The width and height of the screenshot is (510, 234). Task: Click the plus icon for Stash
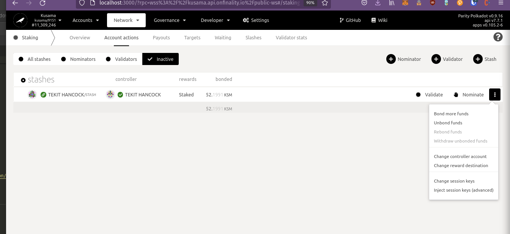pyautogui.click(x=478, y=59)
